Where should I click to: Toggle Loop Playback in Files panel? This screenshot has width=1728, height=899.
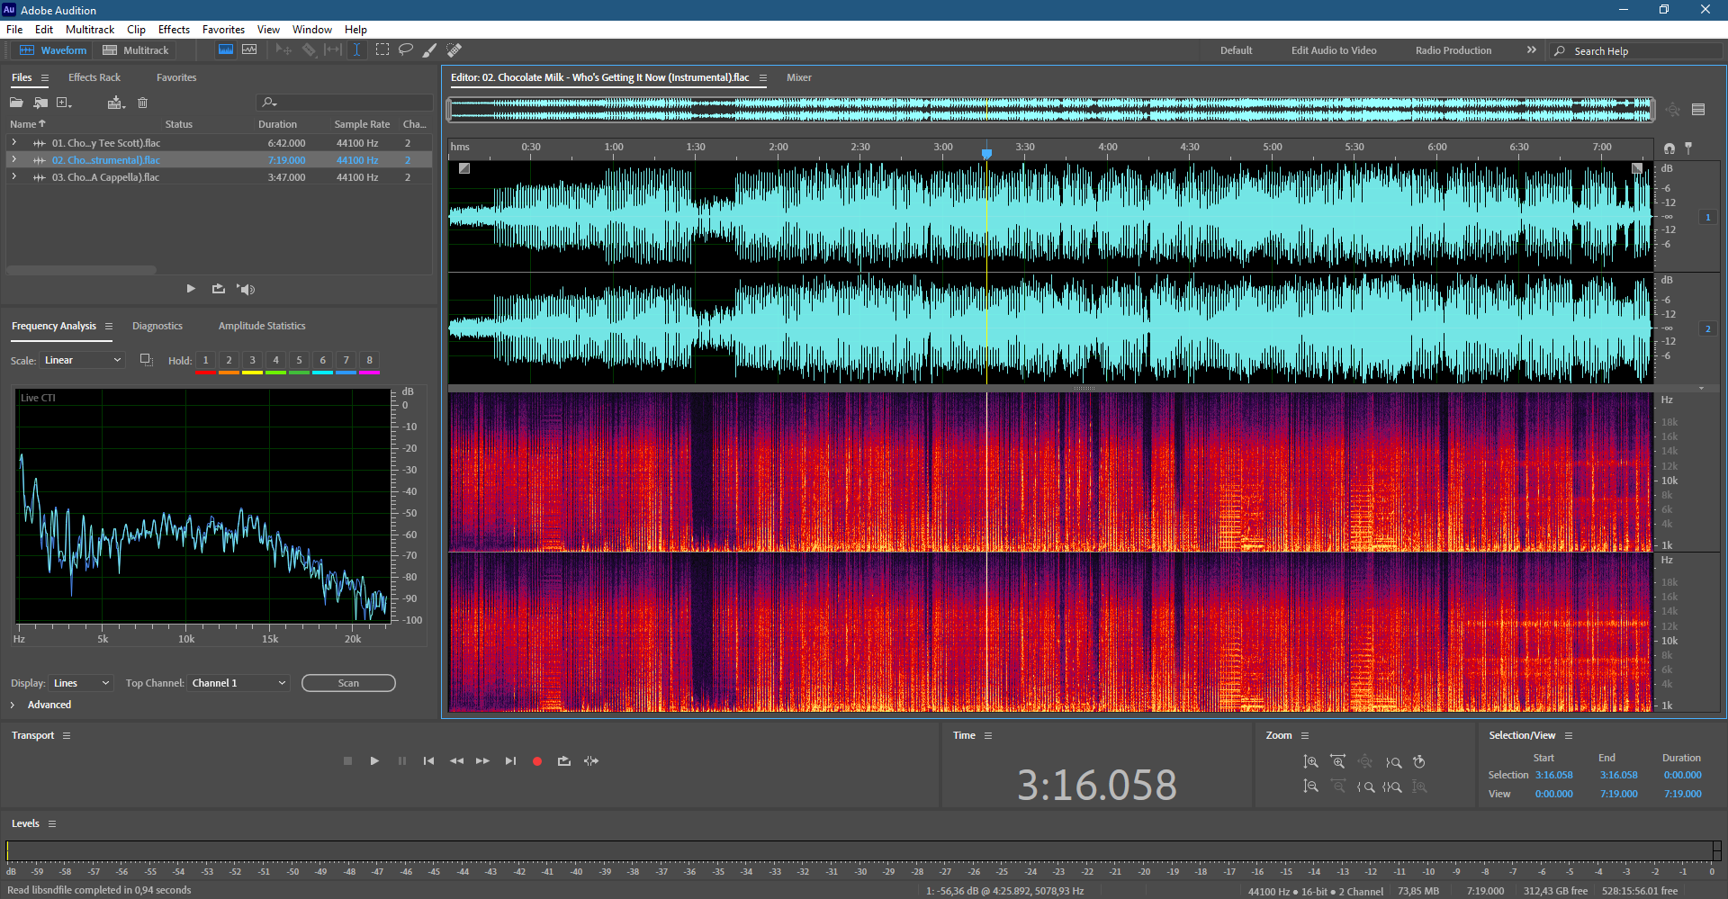[219, 289]
